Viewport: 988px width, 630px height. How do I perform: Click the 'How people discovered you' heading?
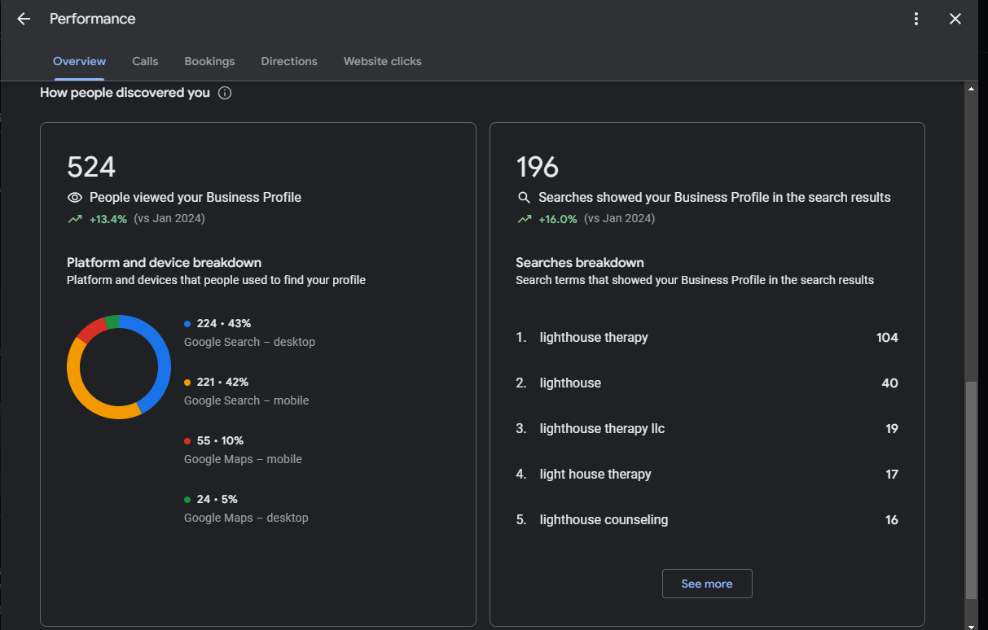click(125, 93)
